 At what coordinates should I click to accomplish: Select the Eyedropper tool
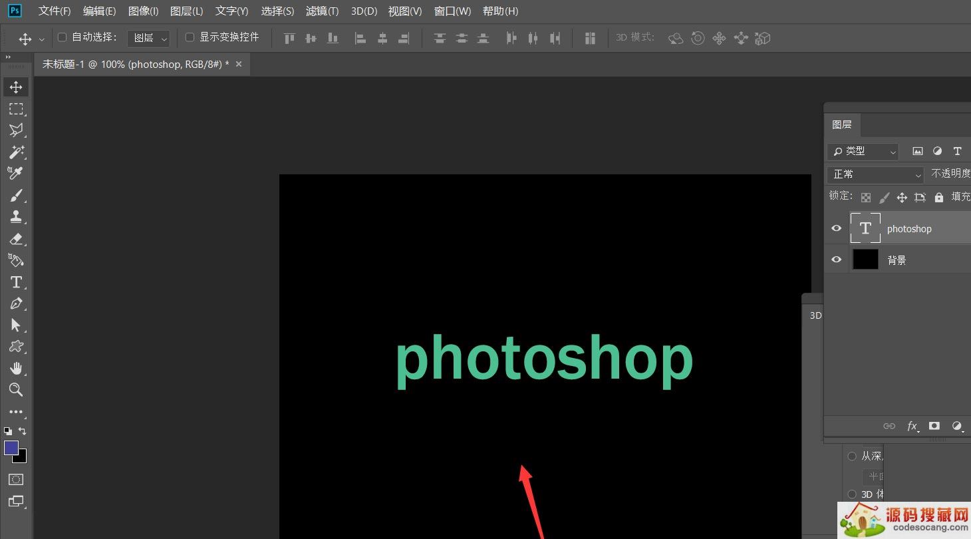[16, 174]
